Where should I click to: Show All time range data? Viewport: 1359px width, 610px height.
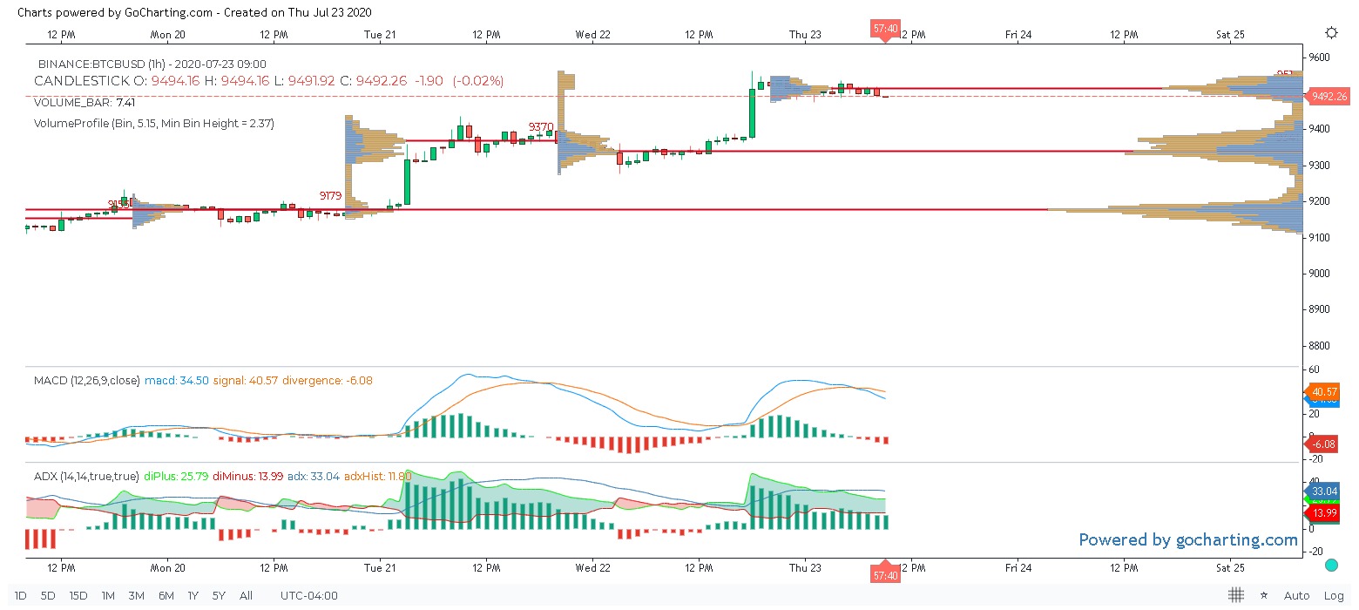click(x=246, y=595)
